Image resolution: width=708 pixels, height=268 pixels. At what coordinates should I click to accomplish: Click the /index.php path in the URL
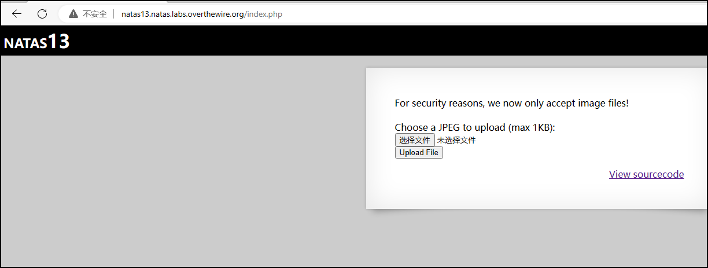(x=263, y=14)
